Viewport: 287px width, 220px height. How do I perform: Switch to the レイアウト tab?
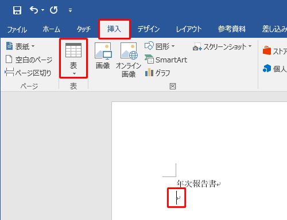pos(189,29)
